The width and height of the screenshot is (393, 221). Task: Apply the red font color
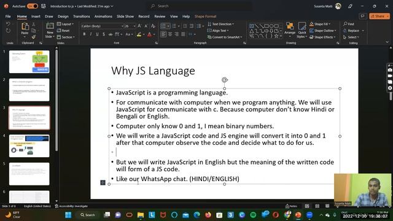pyautogui.click(x=150, y=34)
